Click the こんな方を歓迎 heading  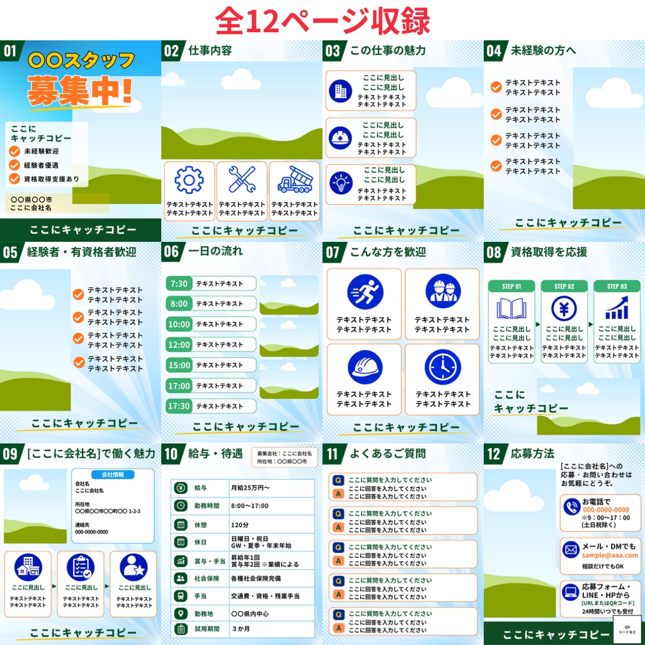[387, 252]
